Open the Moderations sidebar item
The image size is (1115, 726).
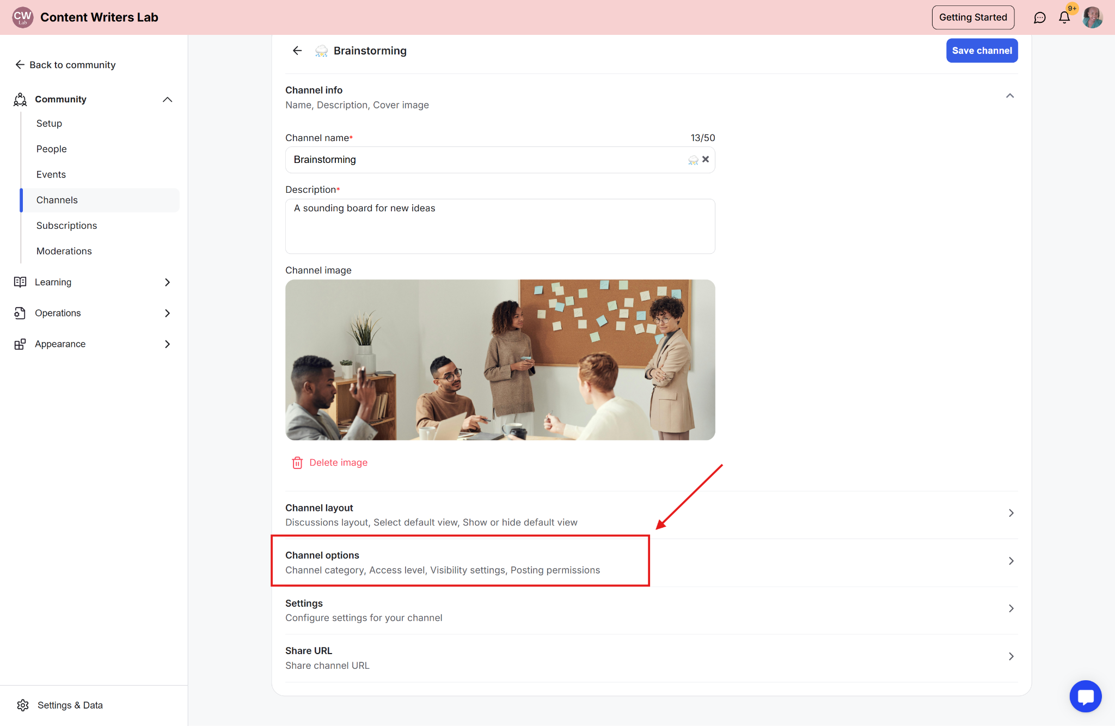pos(64,251)
